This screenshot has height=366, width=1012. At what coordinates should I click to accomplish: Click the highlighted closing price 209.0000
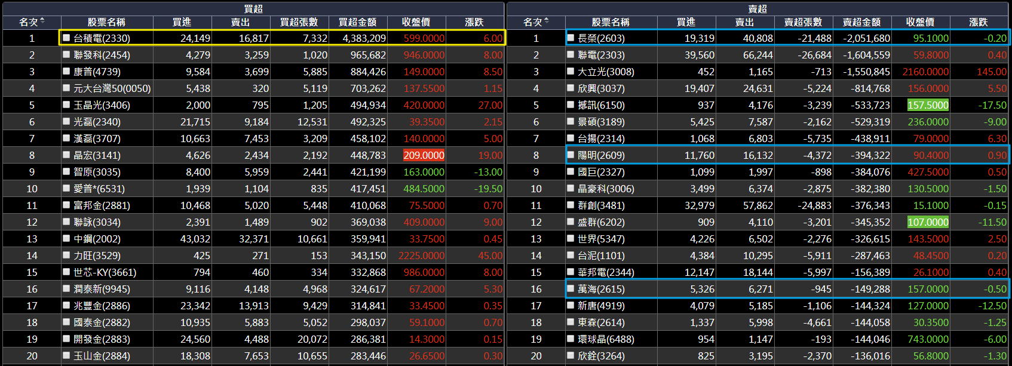(x=424, y=155)
